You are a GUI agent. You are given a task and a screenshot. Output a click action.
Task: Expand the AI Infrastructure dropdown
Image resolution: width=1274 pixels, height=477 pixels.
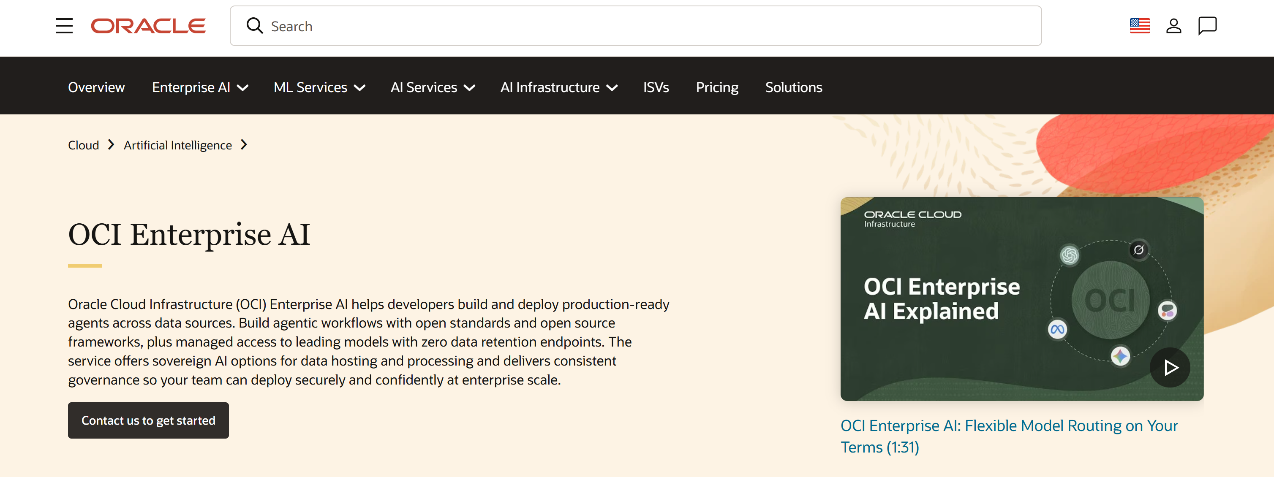[559, 87]
